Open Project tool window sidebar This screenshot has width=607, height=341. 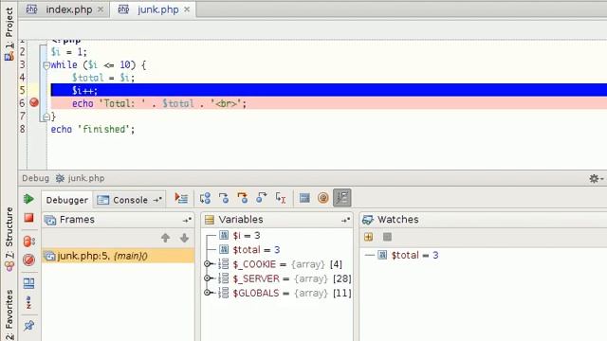[x=9, y=33]
